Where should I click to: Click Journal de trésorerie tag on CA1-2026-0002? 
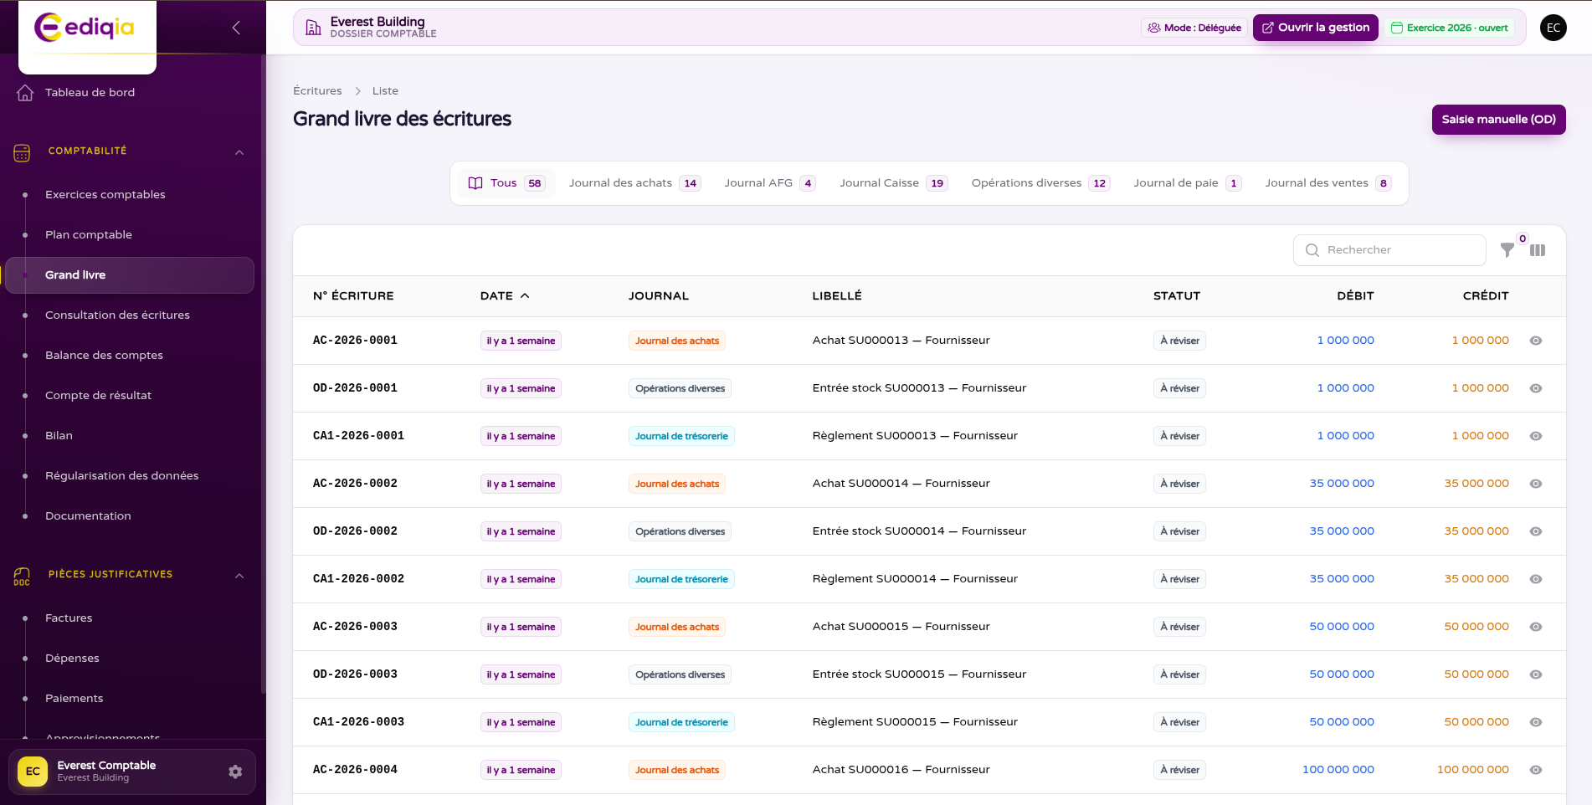681,579
